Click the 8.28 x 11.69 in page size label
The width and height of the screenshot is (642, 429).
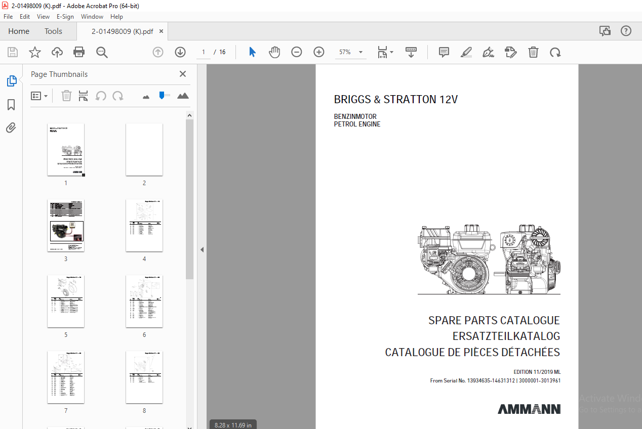233,424
